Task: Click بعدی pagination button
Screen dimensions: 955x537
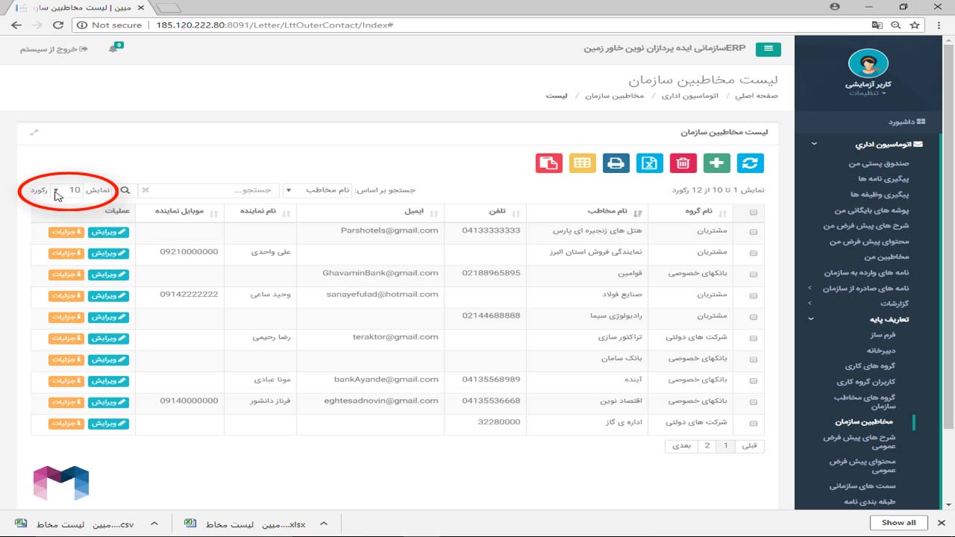Action: (682, 446)
